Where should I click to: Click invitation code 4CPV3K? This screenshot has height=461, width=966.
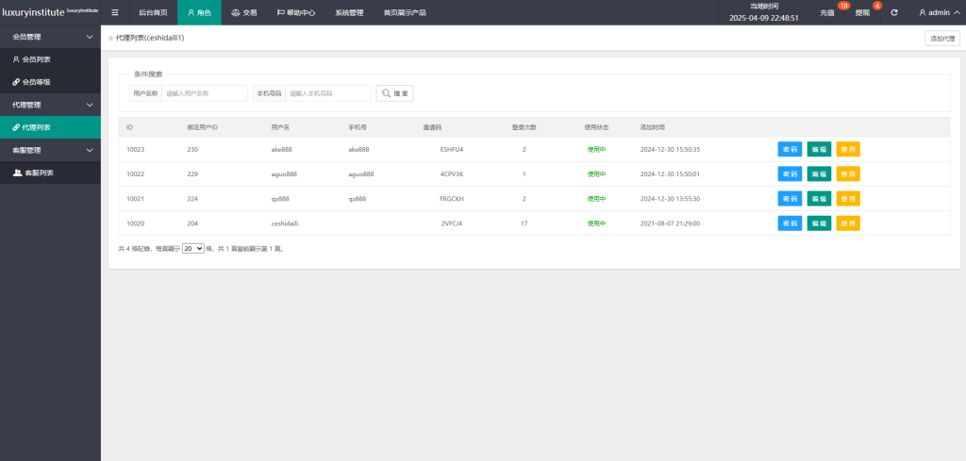click(x=452, y=174)
